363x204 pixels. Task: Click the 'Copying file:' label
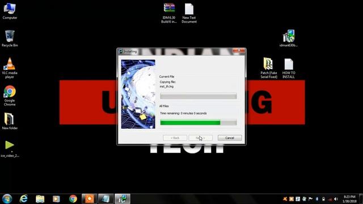click(168, 82)
